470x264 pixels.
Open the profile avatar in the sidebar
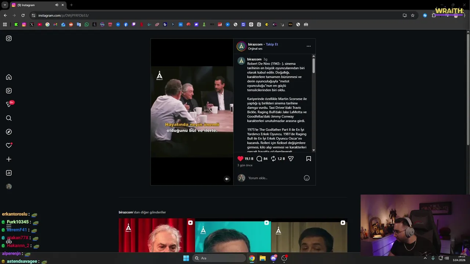tap(9, 187)
